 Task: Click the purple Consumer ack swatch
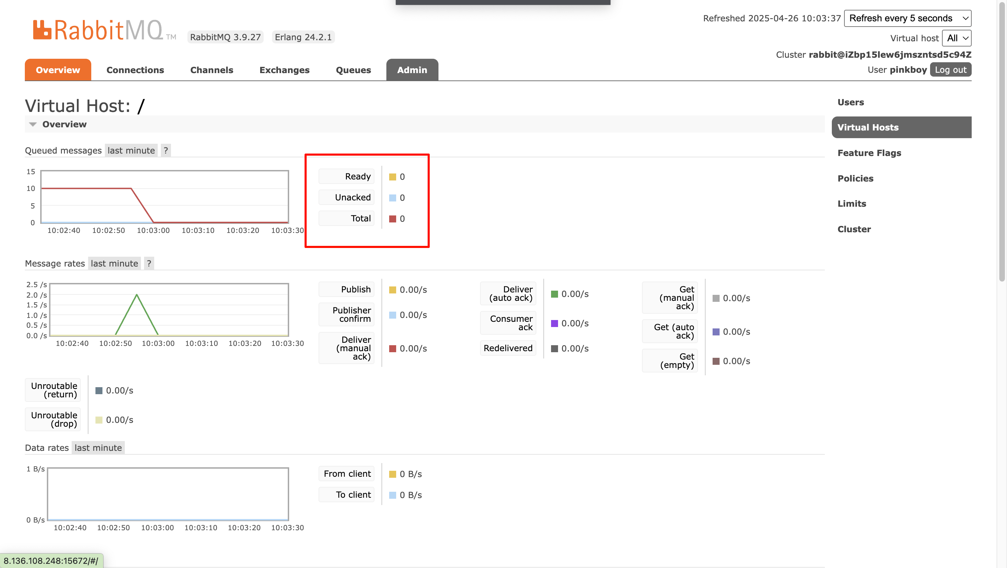554,323
